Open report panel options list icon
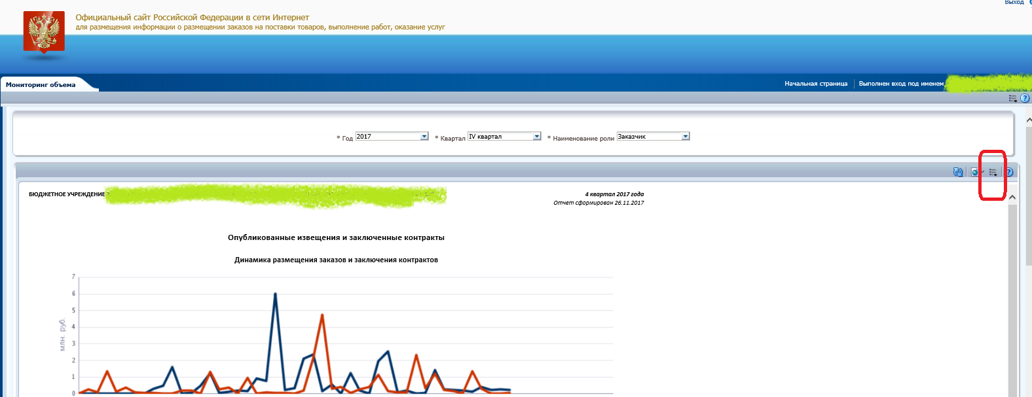 pyautogui.click(x=993, y=172)
